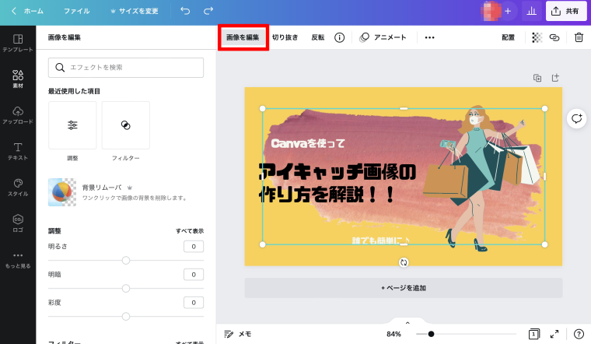Redo the last action
This screenshot has height=344, width=591.
click(x=208, y=11)
